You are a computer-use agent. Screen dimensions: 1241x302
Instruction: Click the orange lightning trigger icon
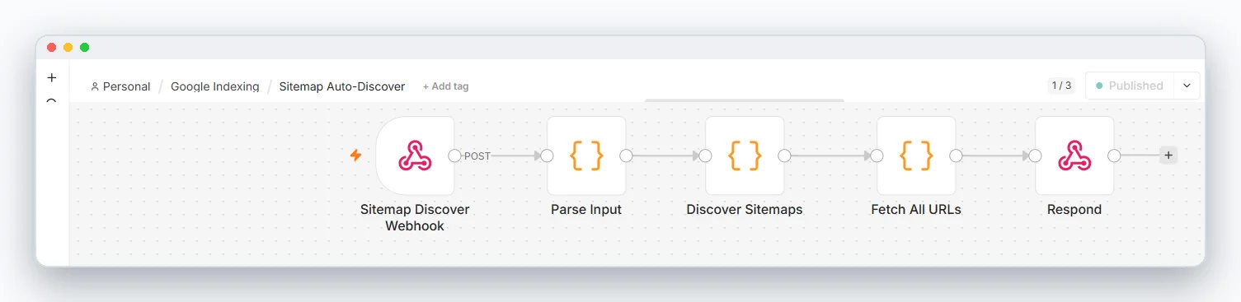pyautogui.click(x=355, y=156)
